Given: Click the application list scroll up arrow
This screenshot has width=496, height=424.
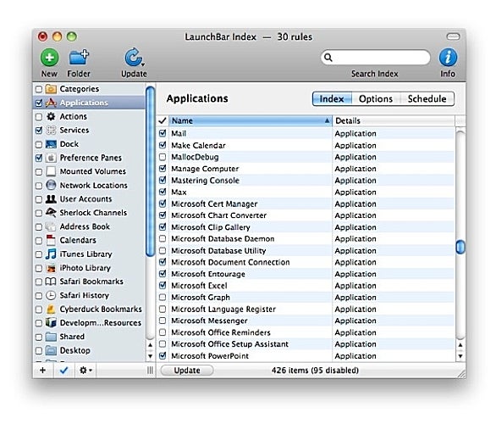Looking at the screenshot, I should pyautogui.click(x=460, y=345).
